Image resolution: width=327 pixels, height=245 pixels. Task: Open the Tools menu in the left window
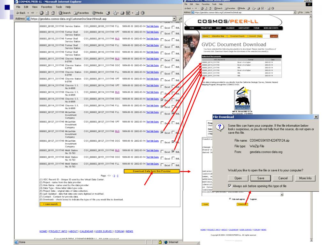(59, 7)
